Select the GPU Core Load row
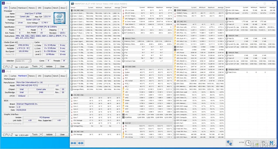This screenshot has height=149, width=278. (199, 92)
